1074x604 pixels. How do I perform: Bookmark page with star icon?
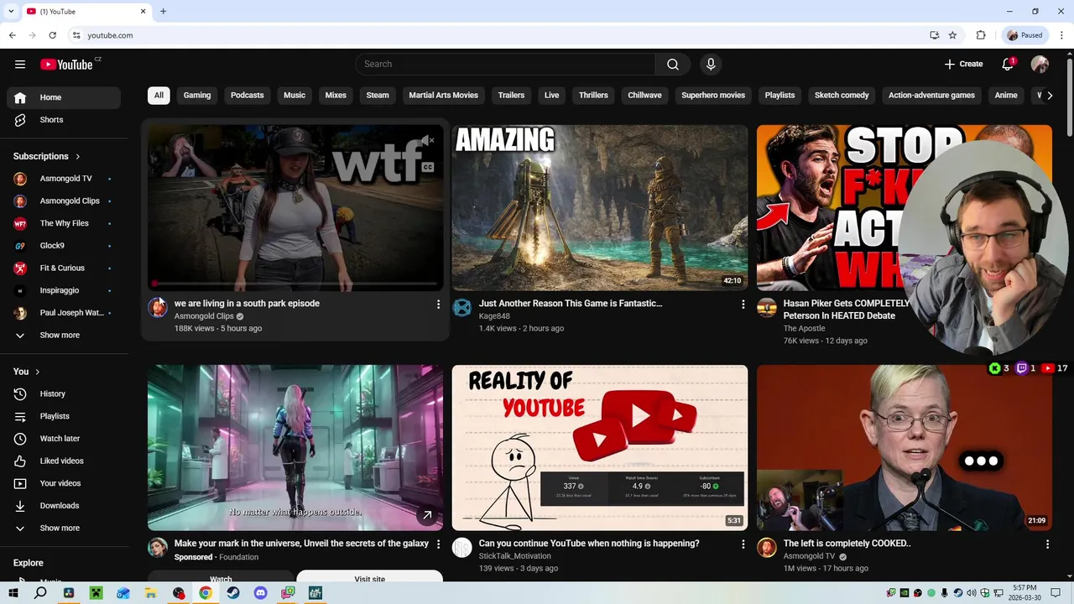click(x=952, y=35)
